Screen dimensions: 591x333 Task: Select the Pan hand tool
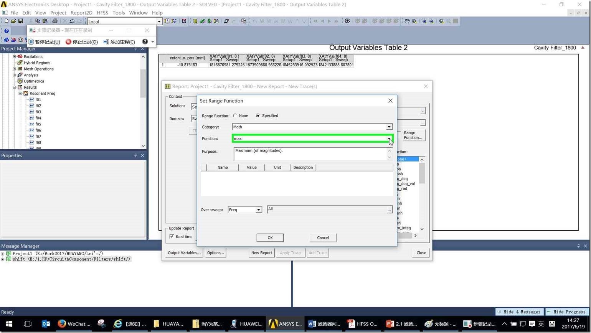pos(407,21)
